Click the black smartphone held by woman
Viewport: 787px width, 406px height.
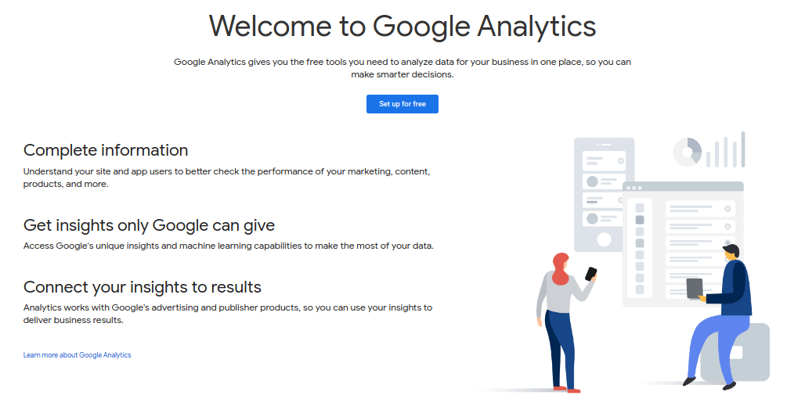click(x=590, y=274)
